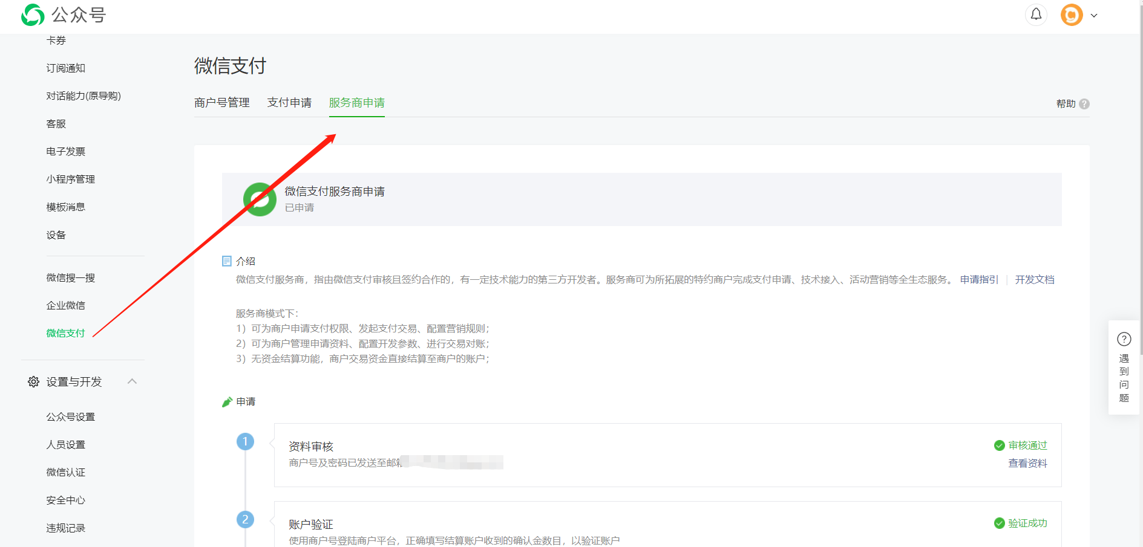Switch to the 商户号管理 tab
The width and height of the screenshot is (1143, 547).
pos(222,103)
